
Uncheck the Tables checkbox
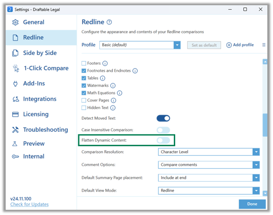coord(84,78)
